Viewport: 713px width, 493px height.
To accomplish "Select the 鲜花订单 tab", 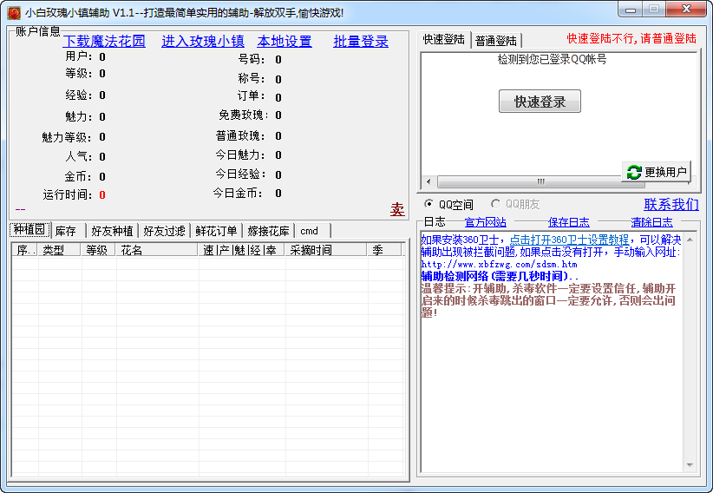I will point(216,231).
